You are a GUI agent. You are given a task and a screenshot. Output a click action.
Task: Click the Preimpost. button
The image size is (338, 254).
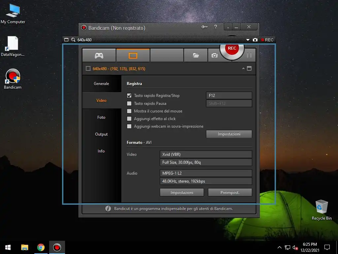pos(230,192)
